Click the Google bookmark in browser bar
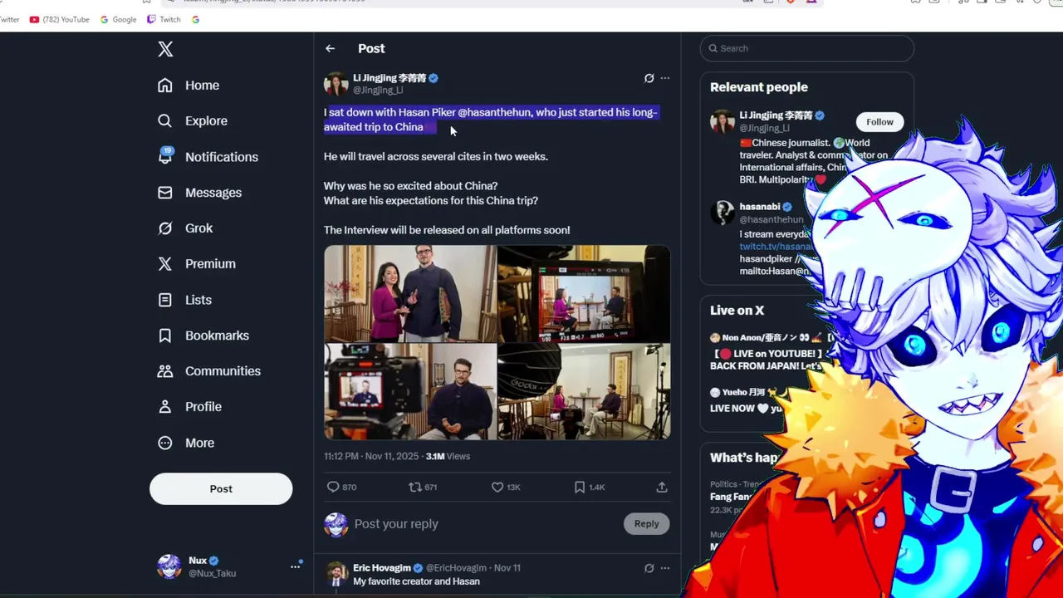The height and width of the screenshot is (598, 1063). click(x=118, y=19)
